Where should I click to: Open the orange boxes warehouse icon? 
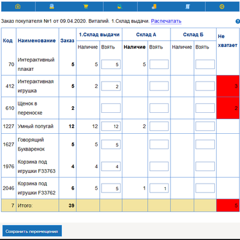click(x=154, y=7)
